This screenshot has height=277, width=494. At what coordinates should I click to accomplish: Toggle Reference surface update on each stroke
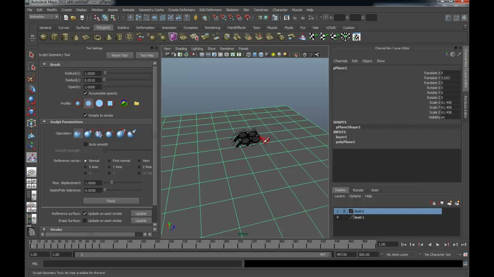coord(85,214)
